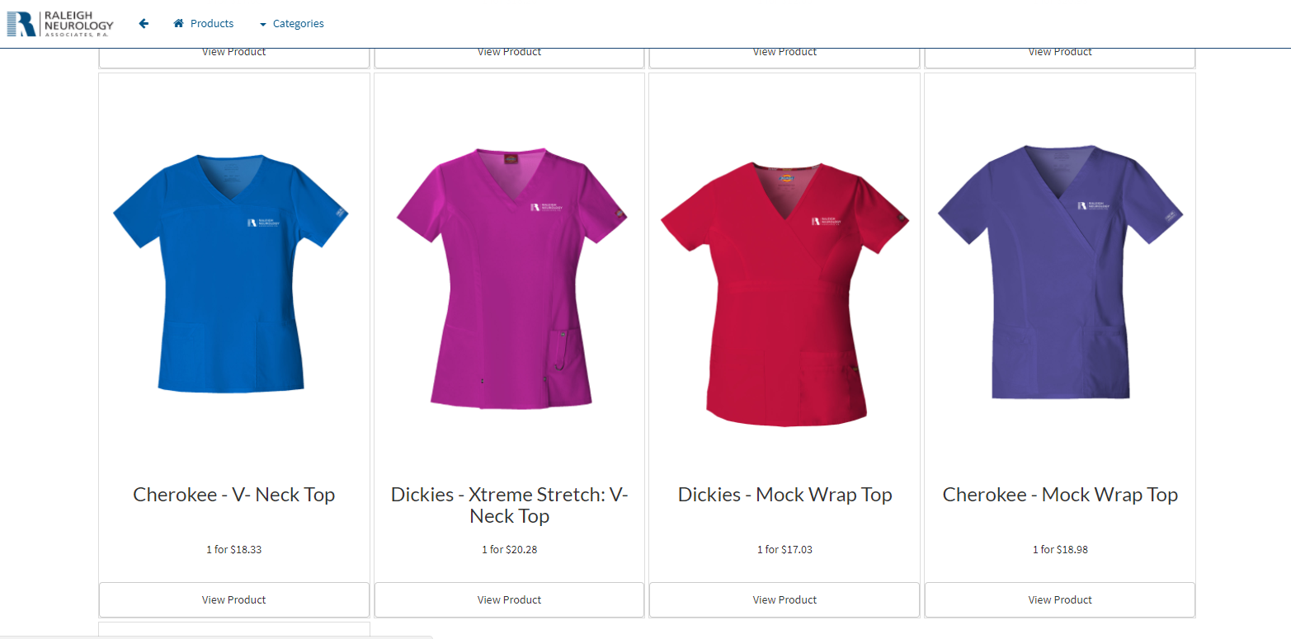
Task: View Product for Cherokee Mock Wrap Top
Action: [1060, 600]
